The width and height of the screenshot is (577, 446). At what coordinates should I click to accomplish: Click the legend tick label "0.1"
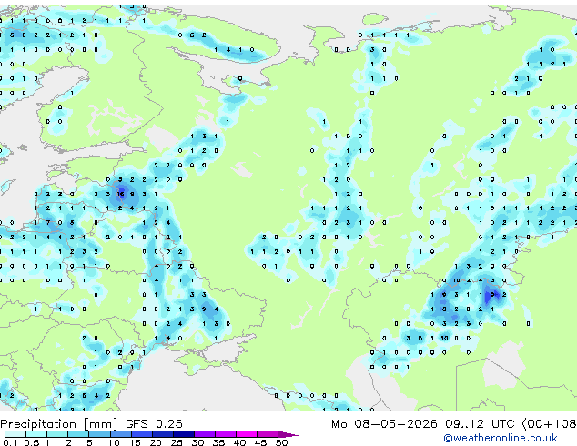click(11, 442)
